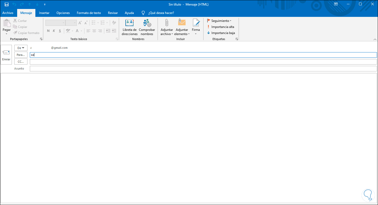
Task: Open the Revisar tab
Action: (x=113, y=13)
